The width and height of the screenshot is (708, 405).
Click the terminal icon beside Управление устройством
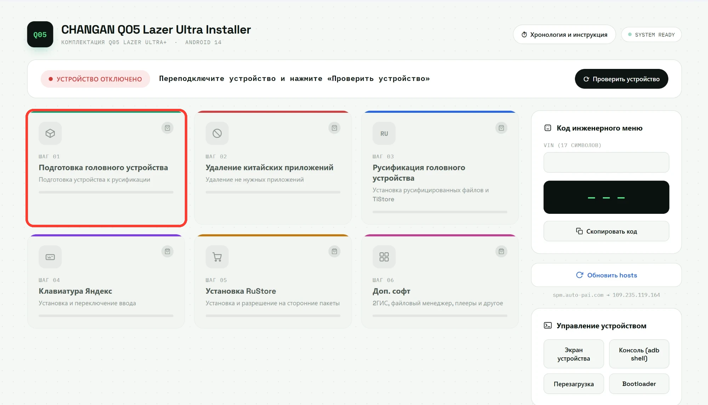[548, 325]
